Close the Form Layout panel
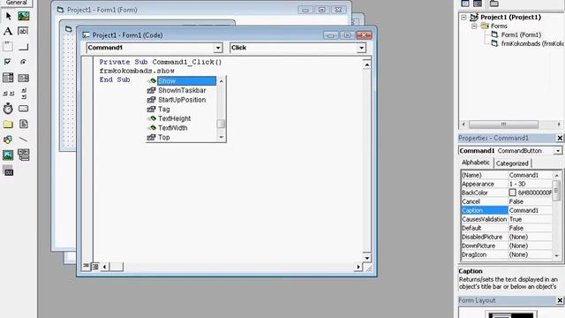Image resolution: width=565 pixels, height=318 pixels. click(x=560, y=300)
